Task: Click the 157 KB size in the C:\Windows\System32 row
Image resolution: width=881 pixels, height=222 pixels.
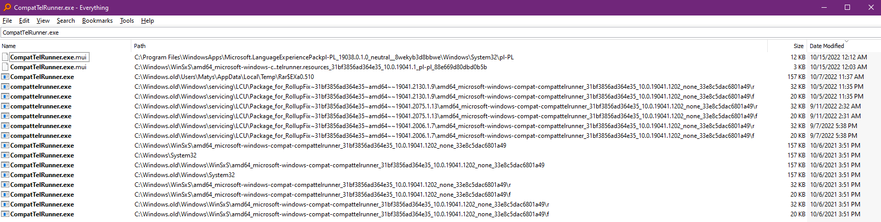Action: point(796,155)
